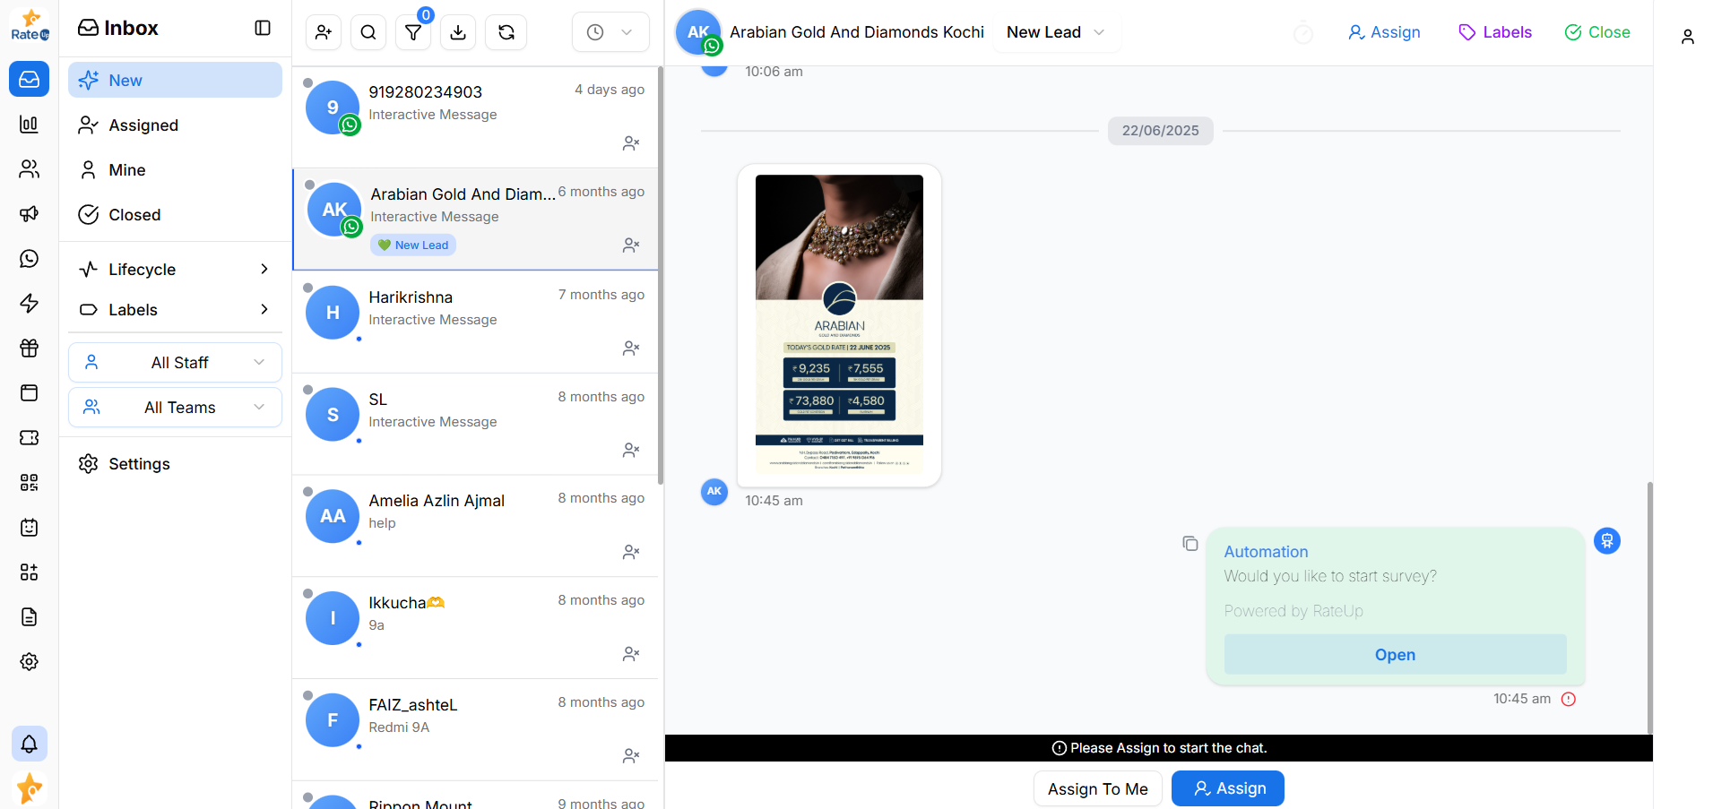Export conversations using the download icon
The width and height of the screenshot is (1713, 809).
pos(458,32)
